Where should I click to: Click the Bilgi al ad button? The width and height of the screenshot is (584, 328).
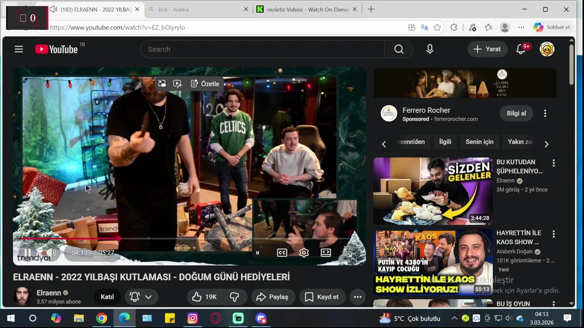coord(516,113)
